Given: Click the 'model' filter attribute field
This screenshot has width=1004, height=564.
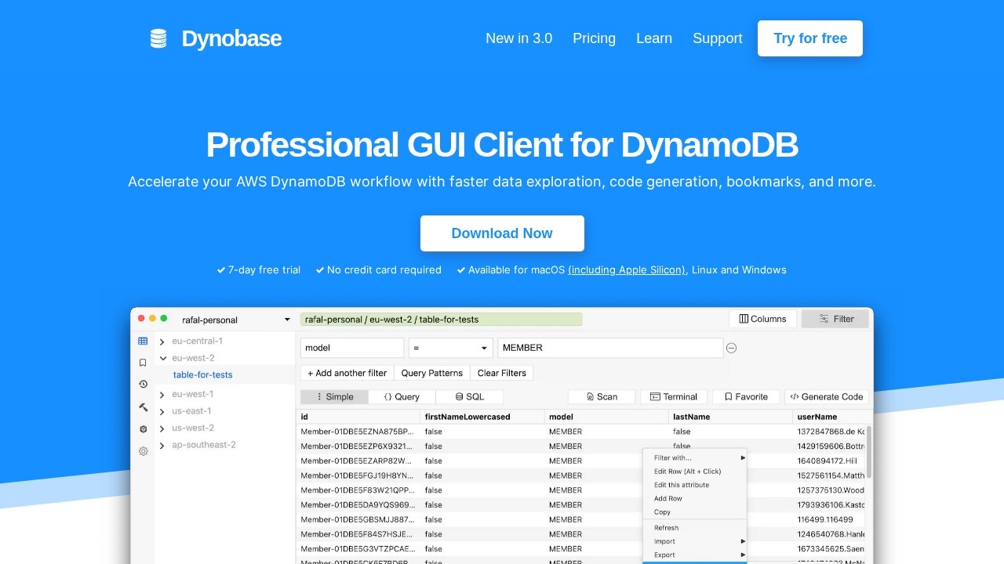Looking at the screenshot, I should click(352, 348).
